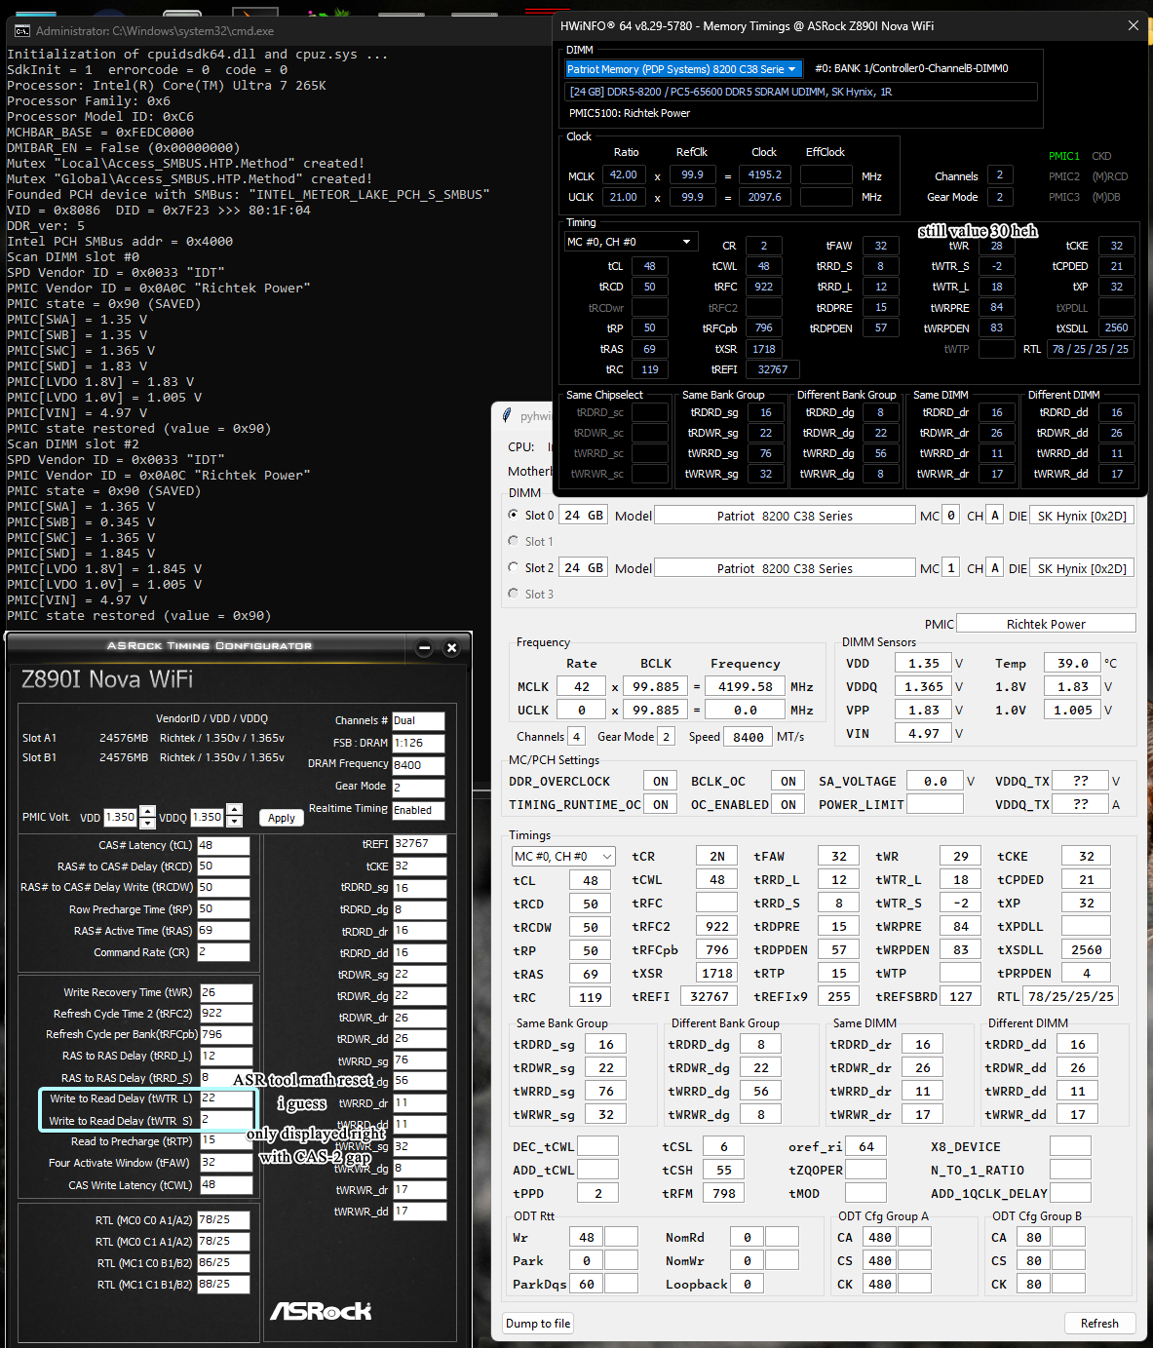Image resolution: width=1153 pixels, height=1348 pixels.
Task: Click the tREFI field in ASRock Timing Configurator
Action: point(419,844)
